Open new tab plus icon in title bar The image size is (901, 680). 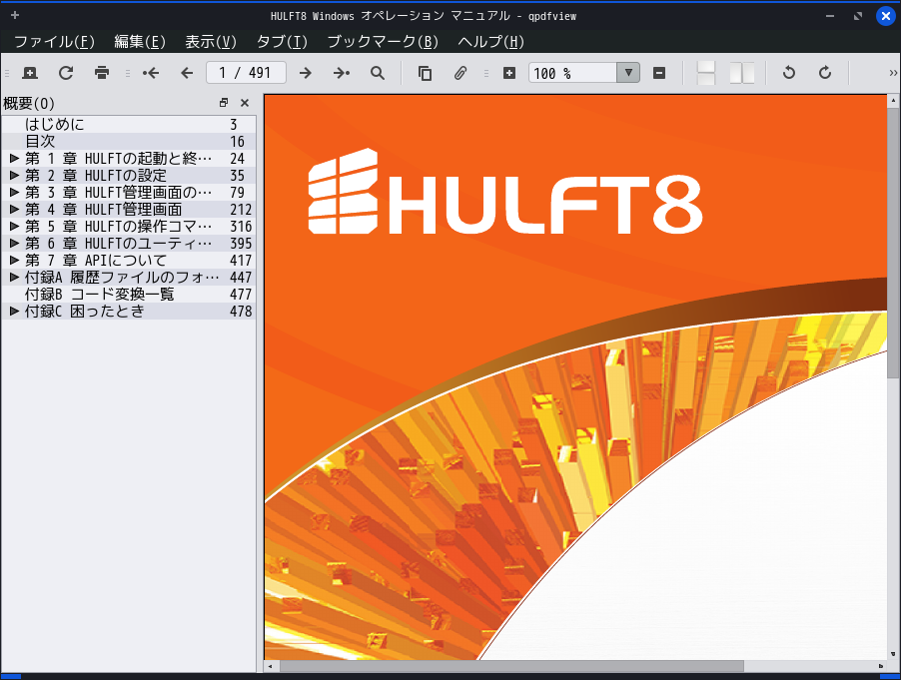(15, 15)
